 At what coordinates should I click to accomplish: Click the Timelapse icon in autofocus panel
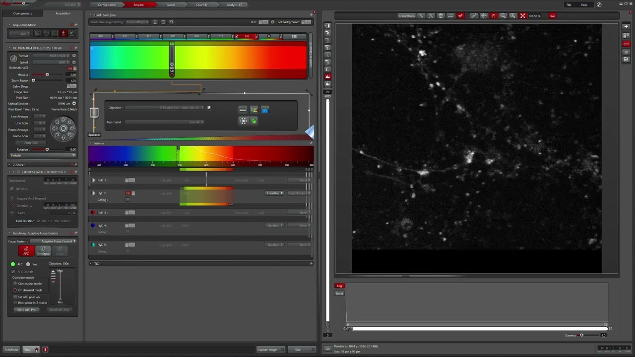[x=43, y=251]
